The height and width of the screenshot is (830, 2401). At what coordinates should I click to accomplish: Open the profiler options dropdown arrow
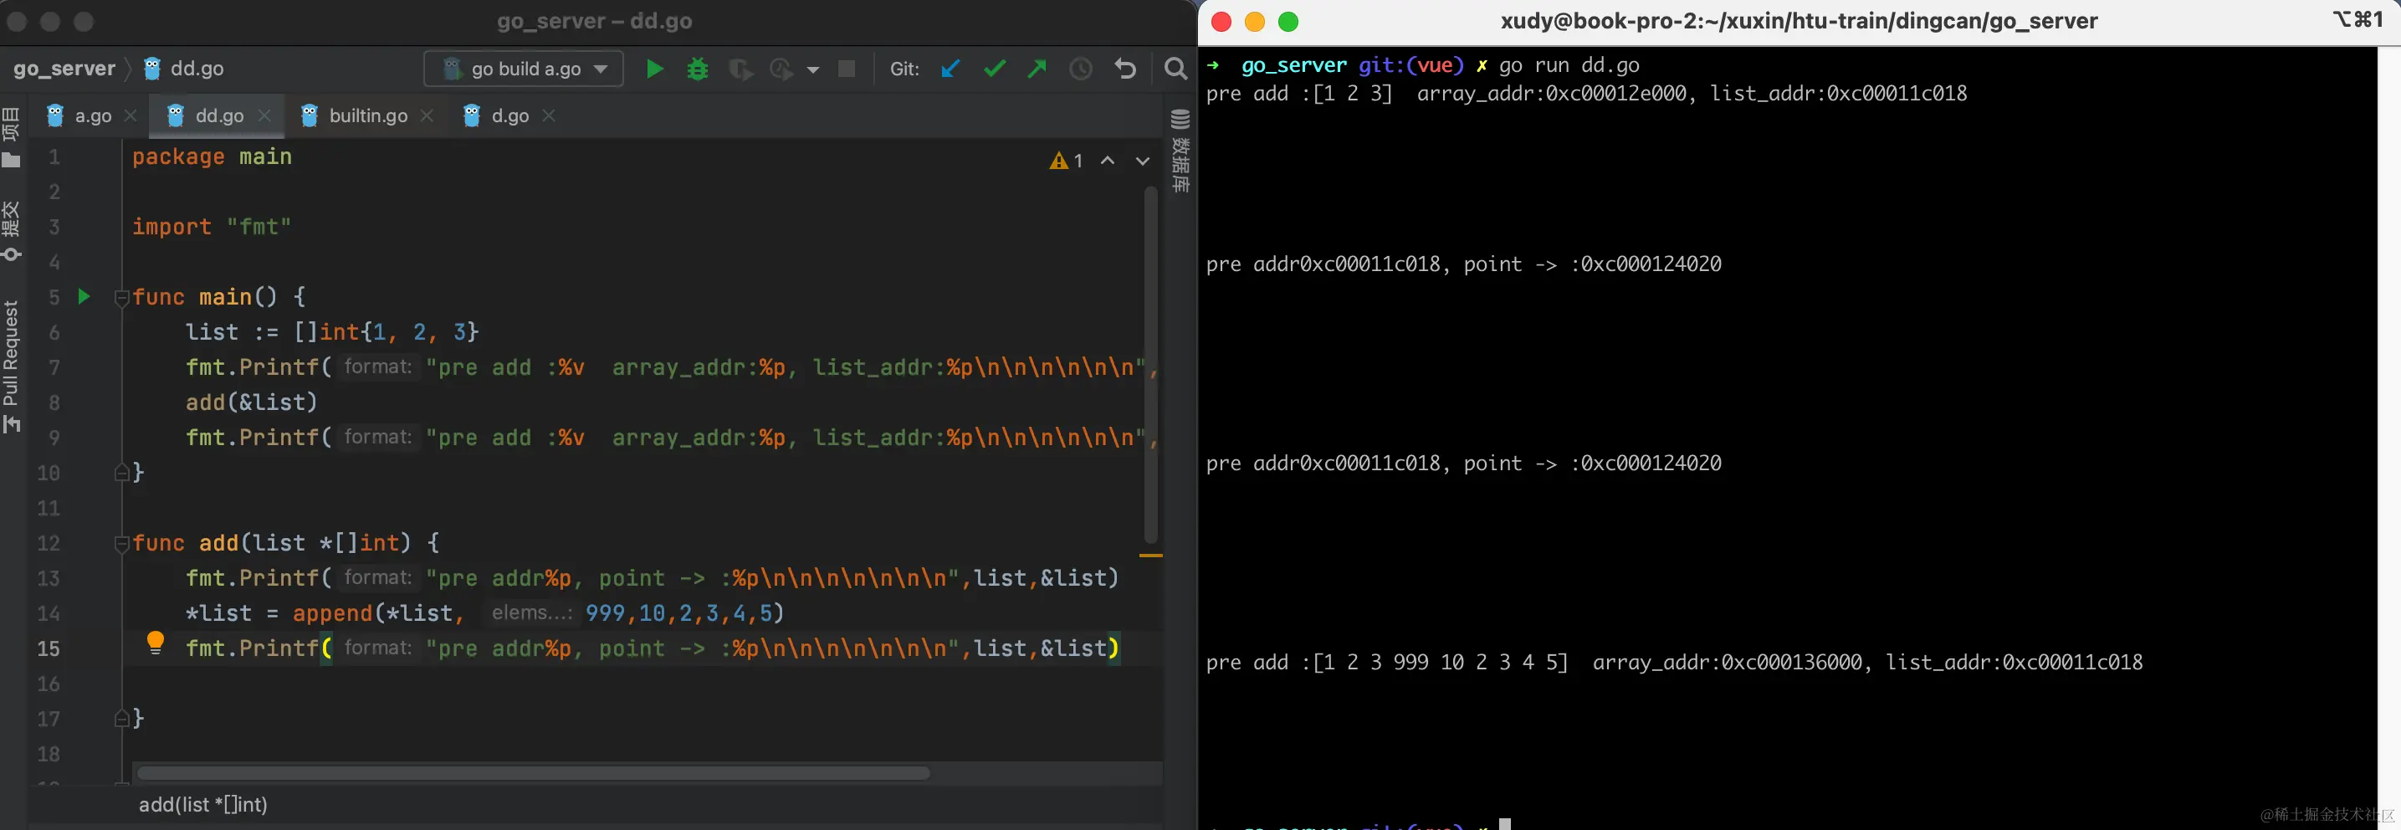(813, 70)
